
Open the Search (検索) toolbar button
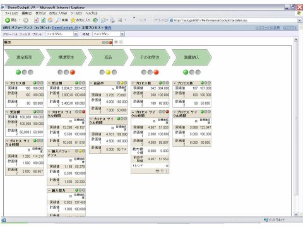62,20
